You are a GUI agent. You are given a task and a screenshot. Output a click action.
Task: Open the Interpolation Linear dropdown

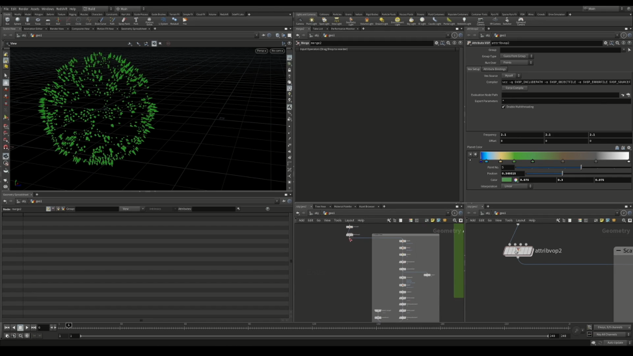pyautogui.click(x=517, y=186)
